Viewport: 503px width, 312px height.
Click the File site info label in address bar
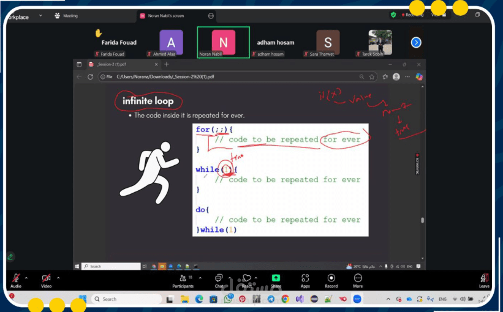tap(106, 77)
